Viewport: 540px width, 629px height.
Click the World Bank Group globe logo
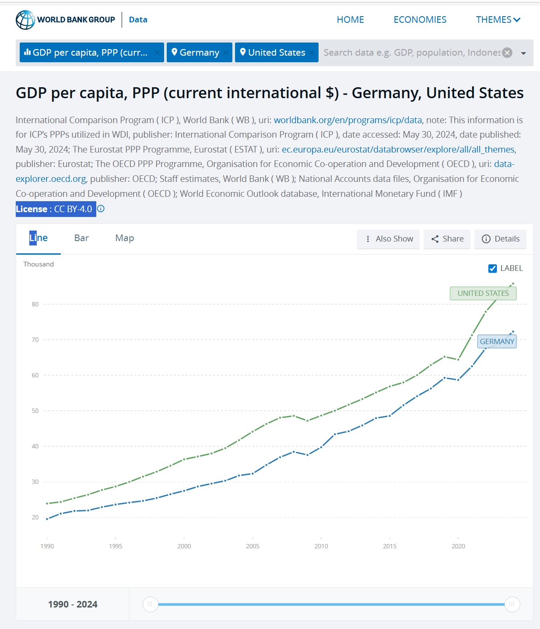pos(25,20)
